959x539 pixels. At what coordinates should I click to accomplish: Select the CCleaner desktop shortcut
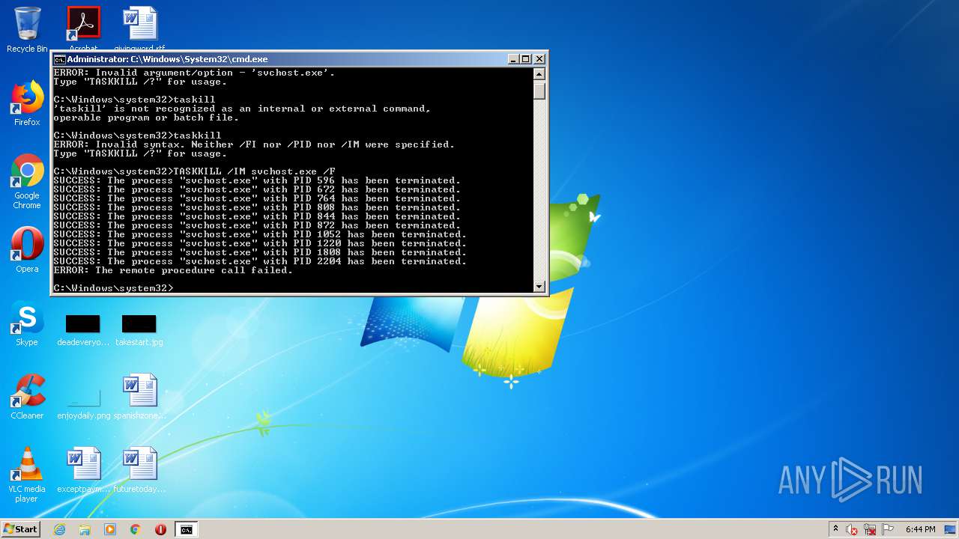[x=27, y=397]
